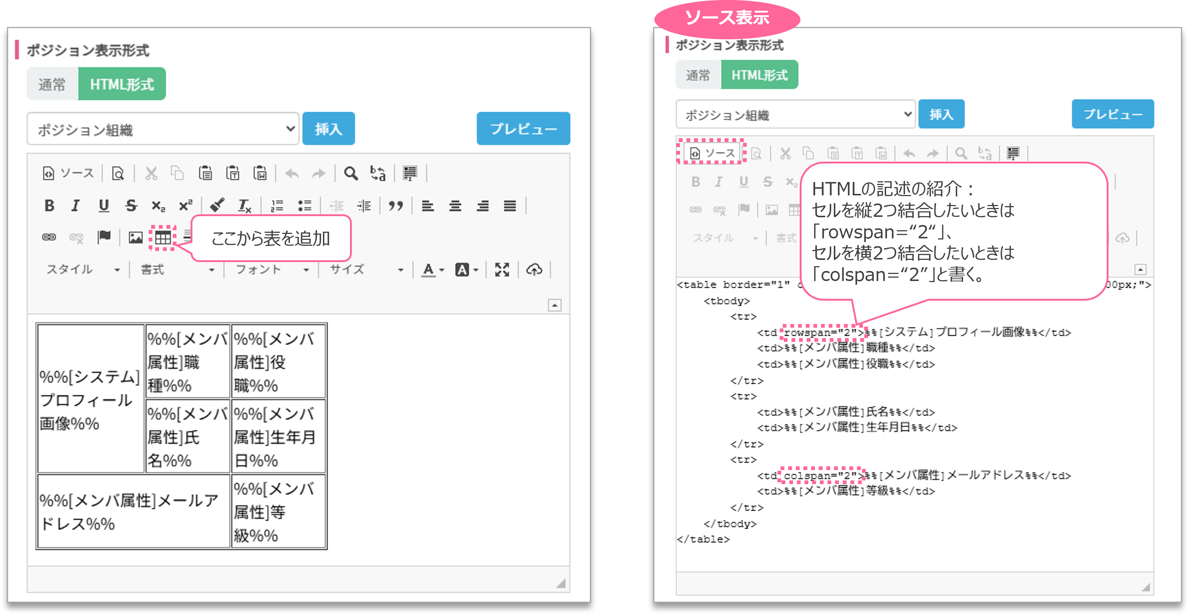
Task: Click the upload cloud icon in left editor
Action: click(x=534, y=270)
